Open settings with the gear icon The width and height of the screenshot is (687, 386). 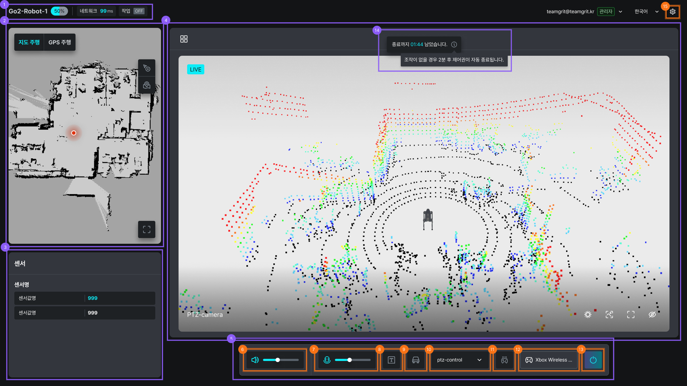(x=672, y=11)
